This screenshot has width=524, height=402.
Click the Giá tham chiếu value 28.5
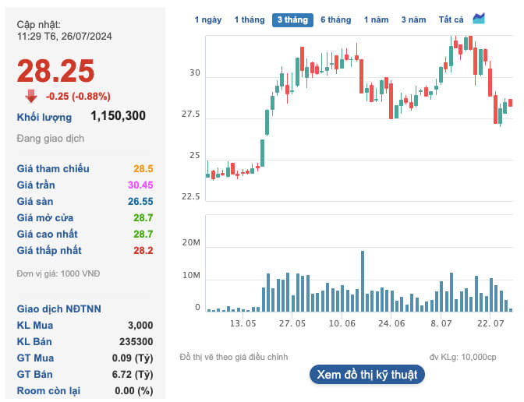(143, 169)
